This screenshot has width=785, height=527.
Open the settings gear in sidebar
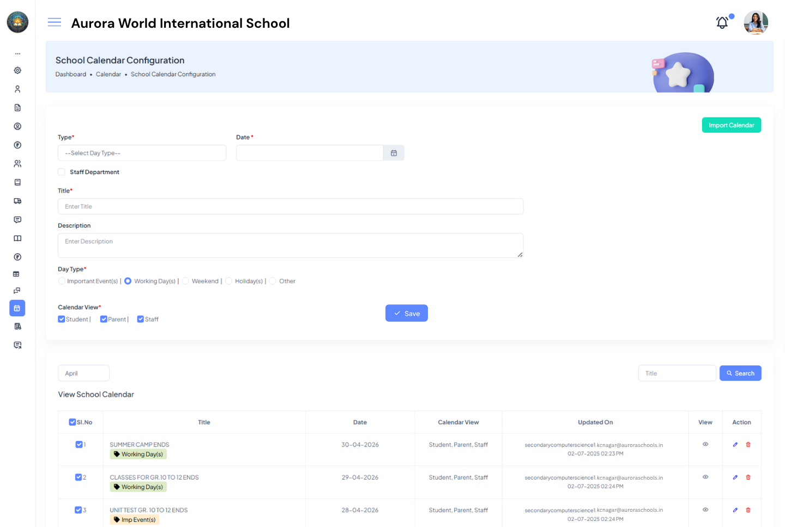pos(17,70)
